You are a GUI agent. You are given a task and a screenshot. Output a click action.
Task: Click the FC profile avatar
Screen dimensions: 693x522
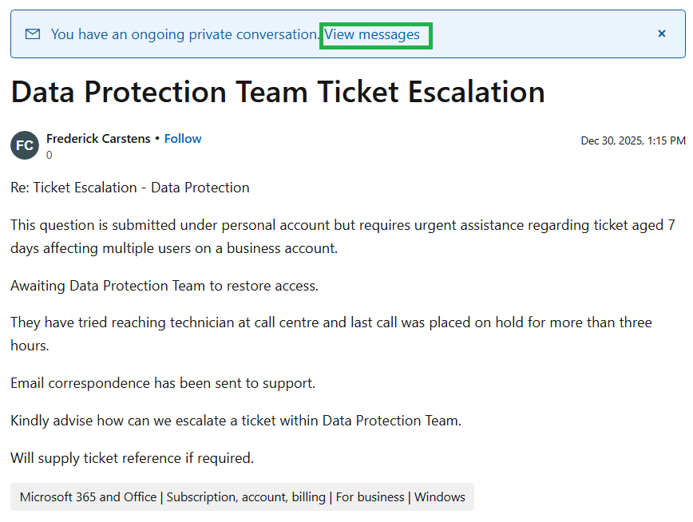(x=25, y=145)
